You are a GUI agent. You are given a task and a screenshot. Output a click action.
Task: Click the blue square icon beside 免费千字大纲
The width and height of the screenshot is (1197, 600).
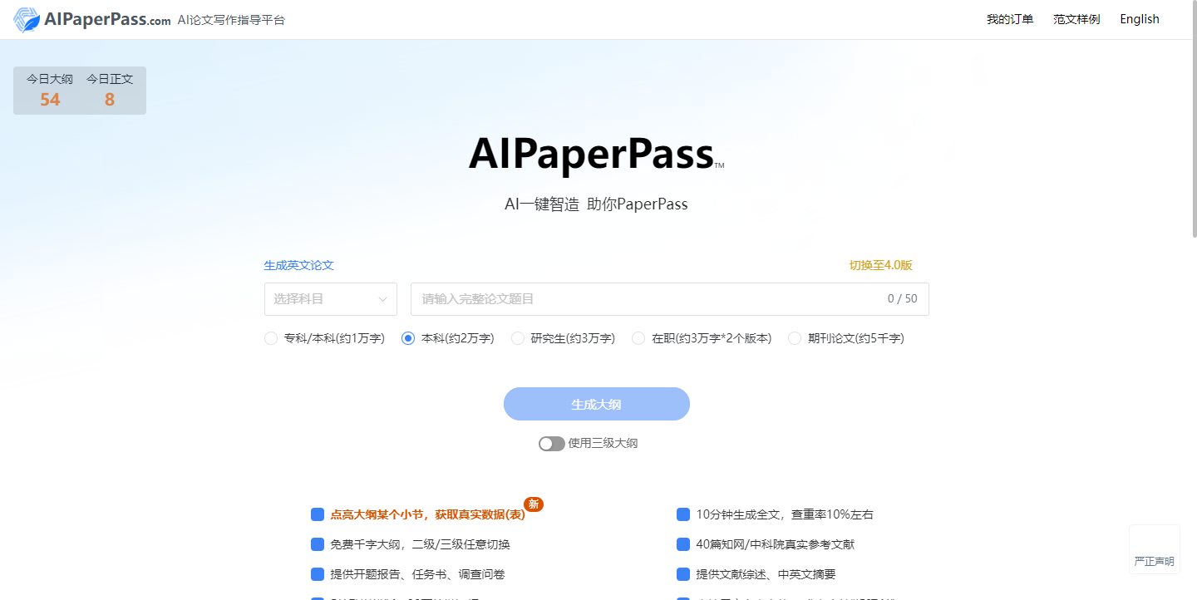click(x=318, y=544)
